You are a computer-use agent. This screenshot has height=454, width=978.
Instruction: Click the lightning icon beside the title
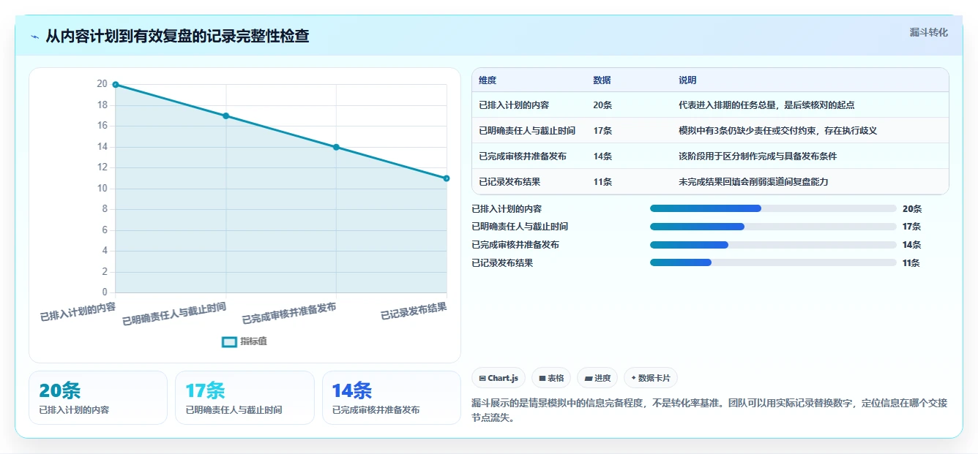34,37
